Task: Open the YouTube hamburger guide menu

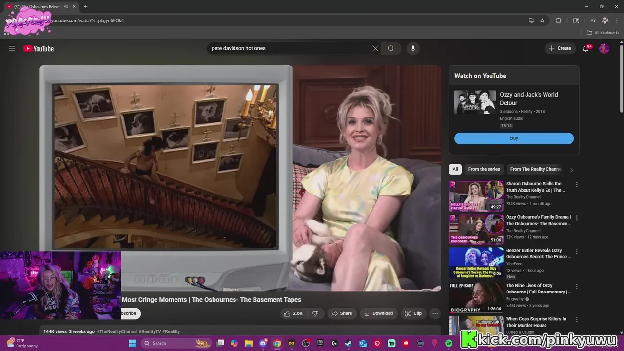Action: click(x=12, y=48)
